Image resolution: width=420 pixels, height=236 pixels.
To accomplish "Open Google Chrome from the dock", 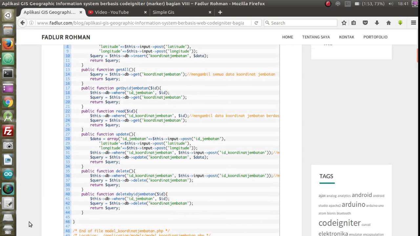I will 8,102.
